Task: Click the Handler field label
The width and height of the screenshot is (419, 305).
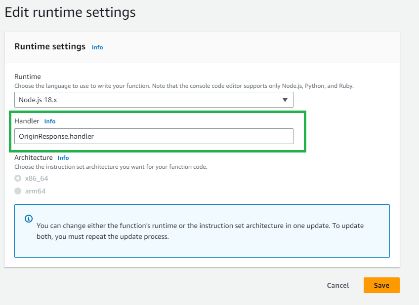Action: tap(27, 121)
